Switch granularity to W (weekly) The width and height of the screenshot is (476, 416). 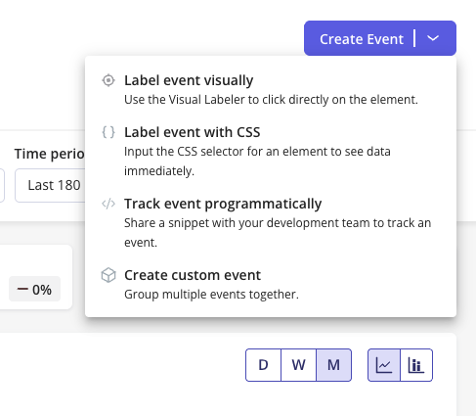298,365
